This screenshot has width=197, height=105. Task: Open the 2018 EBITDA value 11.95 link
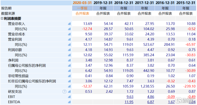pyautogui.click(x=129, y=102)
